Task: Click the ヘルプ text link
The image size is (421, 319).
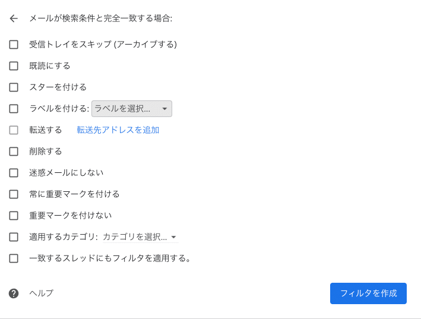Action: [42, 293]
